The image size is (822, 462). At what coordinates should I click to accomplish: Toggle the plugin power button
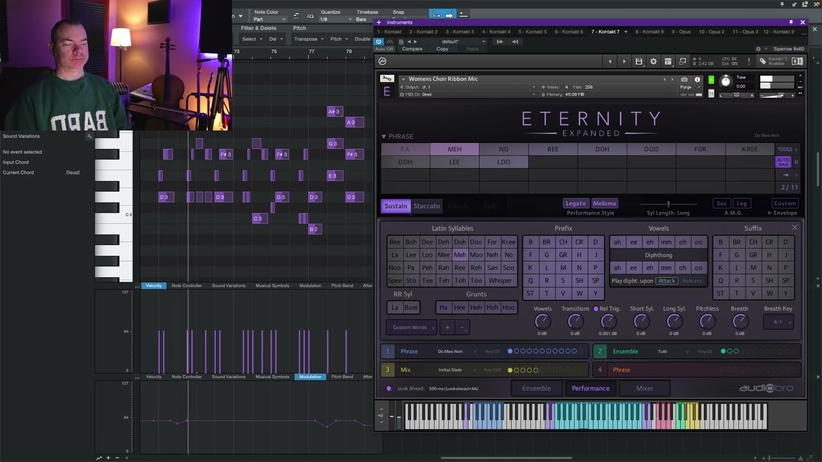click(x=378, y=42)
